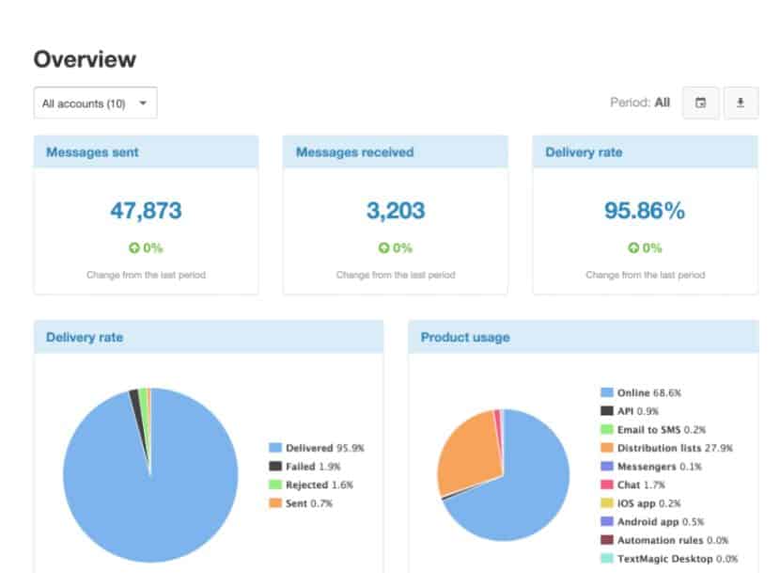Click green arrow under Delivery rate percentage

pos(633,248)
